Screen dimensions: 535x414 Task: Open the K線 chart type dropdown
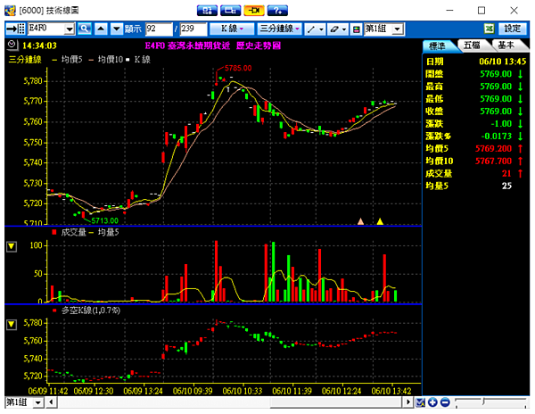coord(232,29)
